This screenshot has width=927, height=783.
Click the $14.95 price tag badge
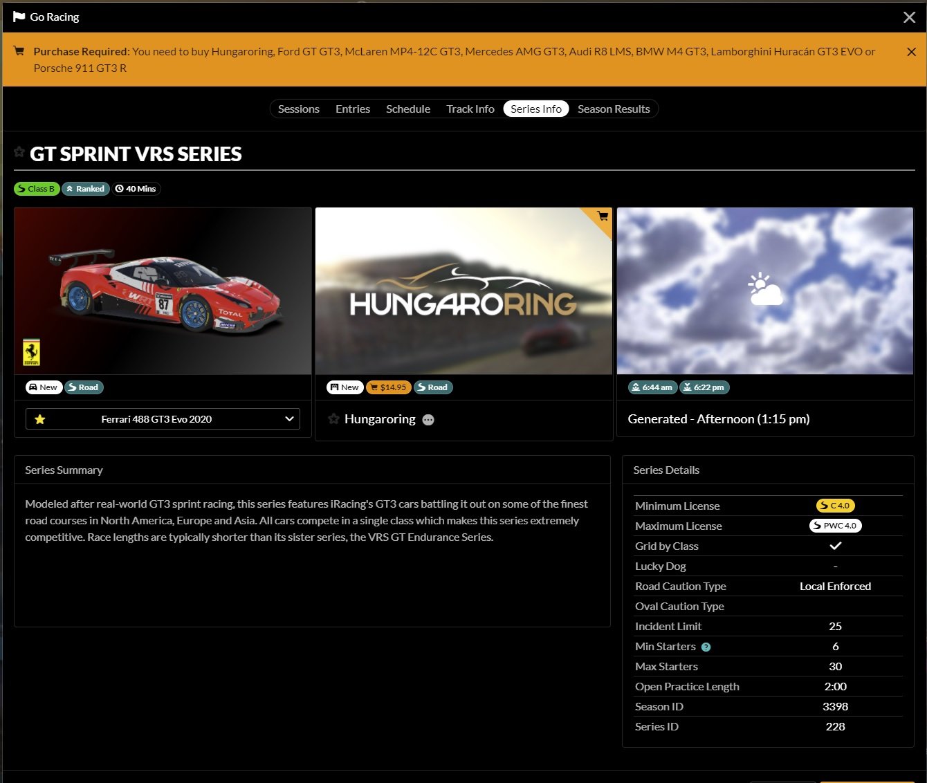pyautogui.click(x=388, y=387)
